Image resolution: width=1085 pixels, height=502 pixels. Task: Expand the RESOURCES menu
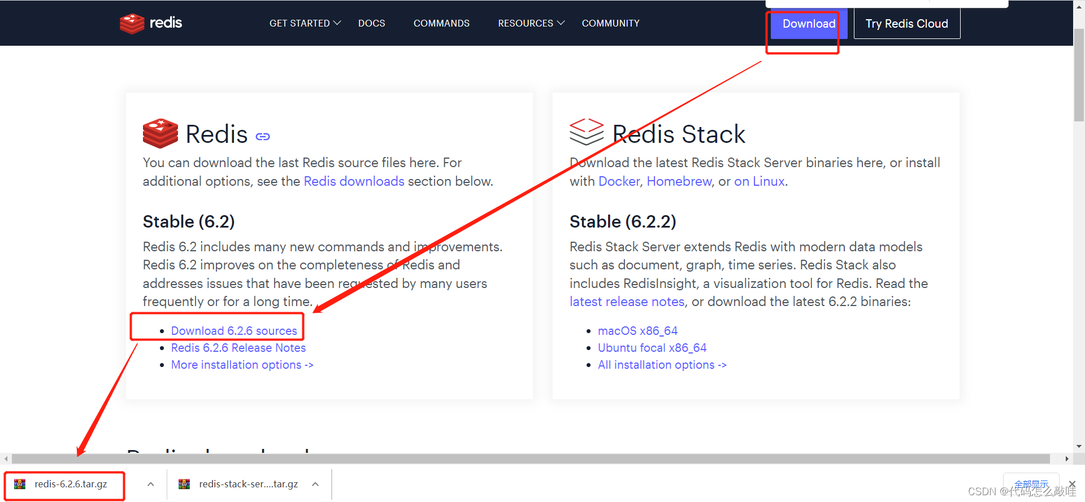[531, 23]
